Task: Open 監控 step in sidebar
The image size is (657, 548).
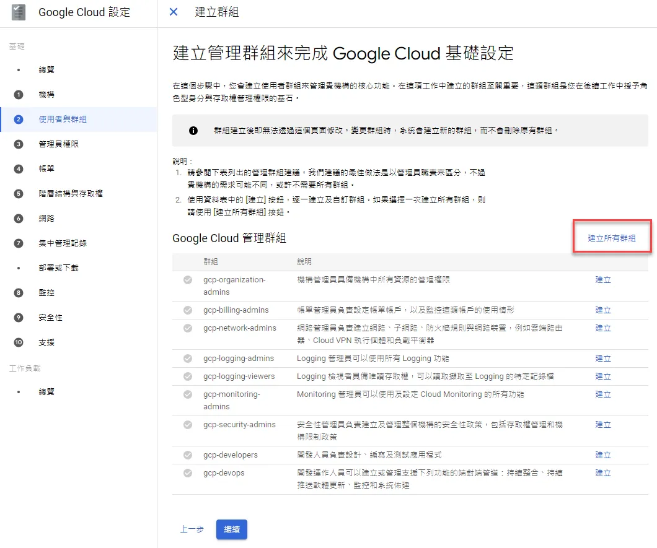Action: click(x=46, y=293)
